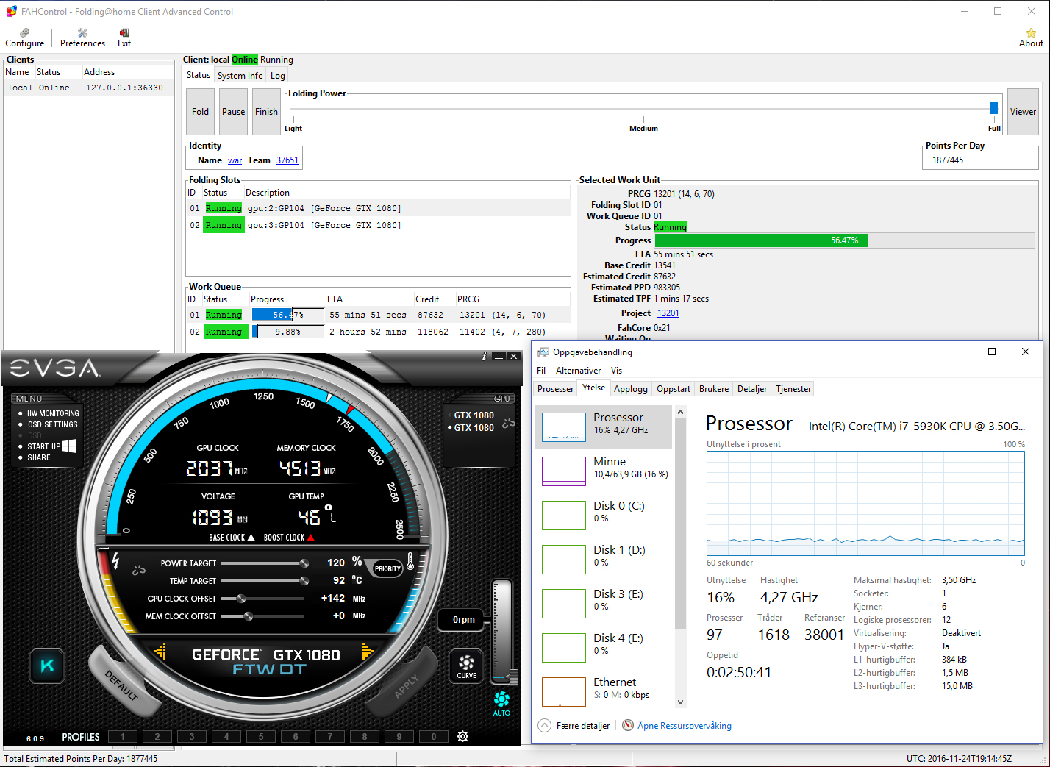Select folding slot gpu:3:GP104 row
Screen dimensions: 1050x767
377,225
